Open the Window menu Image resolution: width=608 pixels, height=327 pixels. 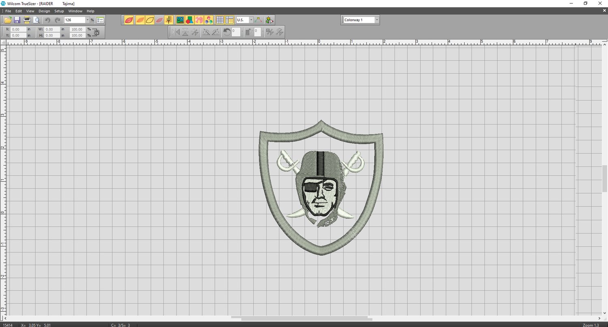coord(75,11)
